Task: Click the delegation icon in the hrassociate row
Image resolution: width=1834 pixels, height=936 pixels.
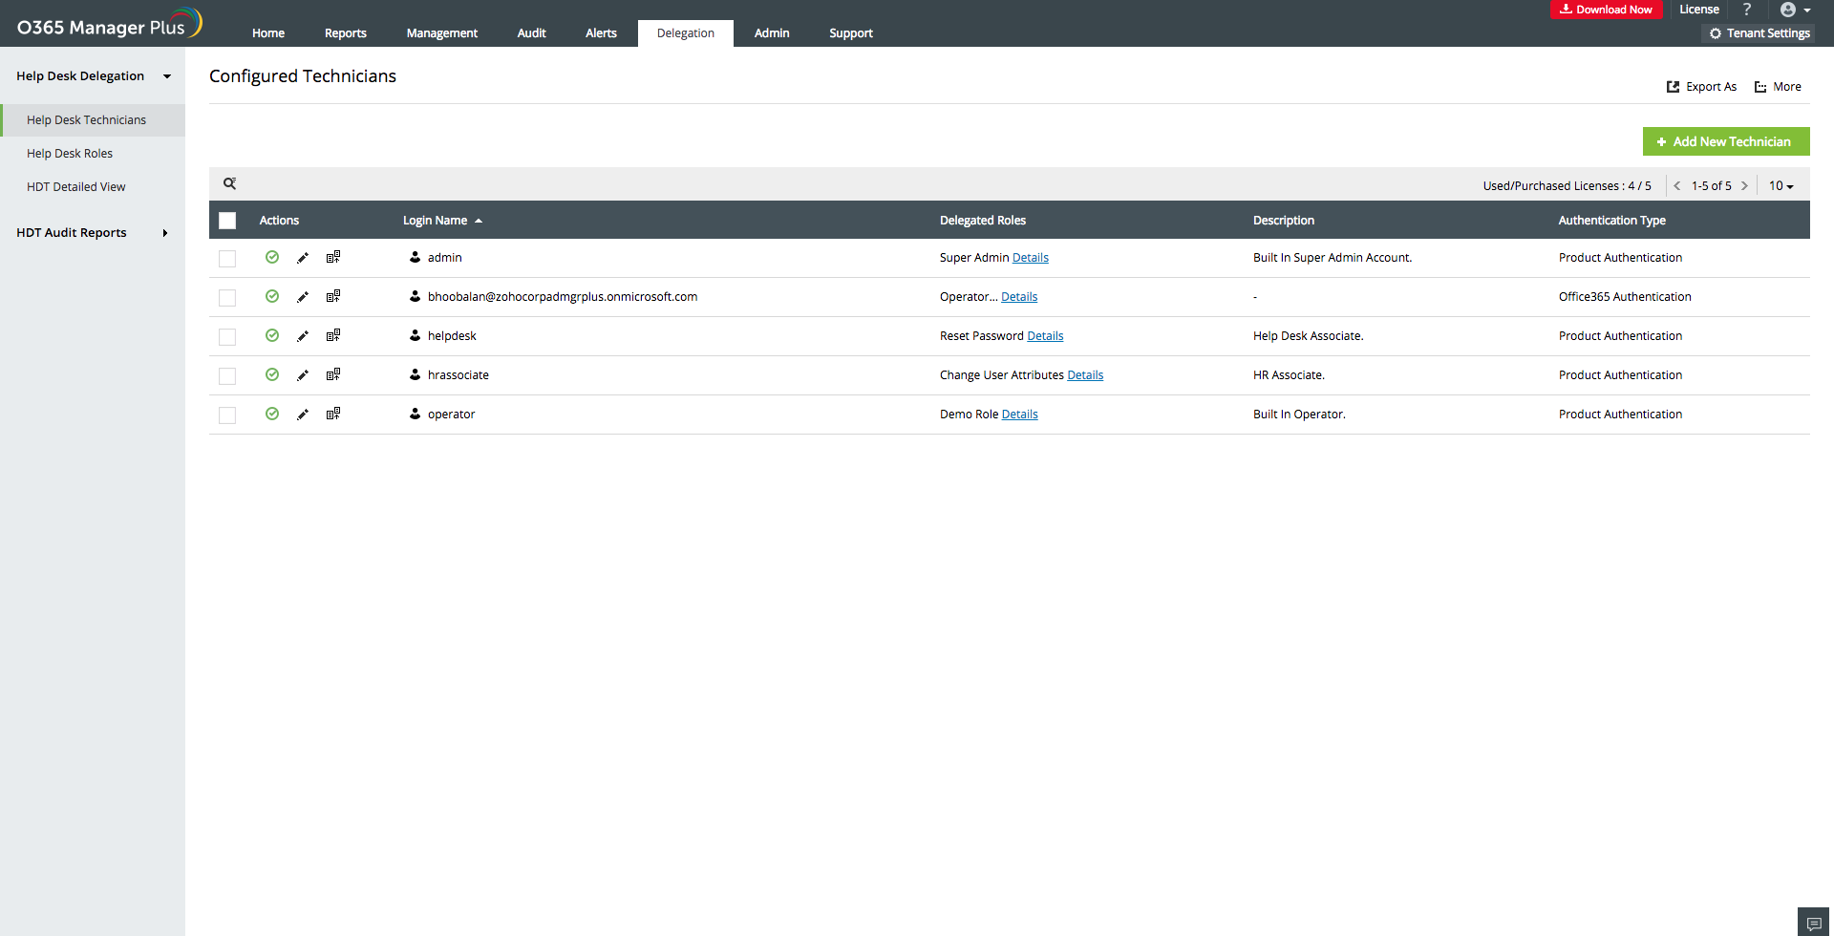Action: (333, 374)
